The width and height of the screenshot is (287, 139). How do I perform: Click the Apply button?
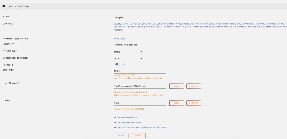[121, 136]
